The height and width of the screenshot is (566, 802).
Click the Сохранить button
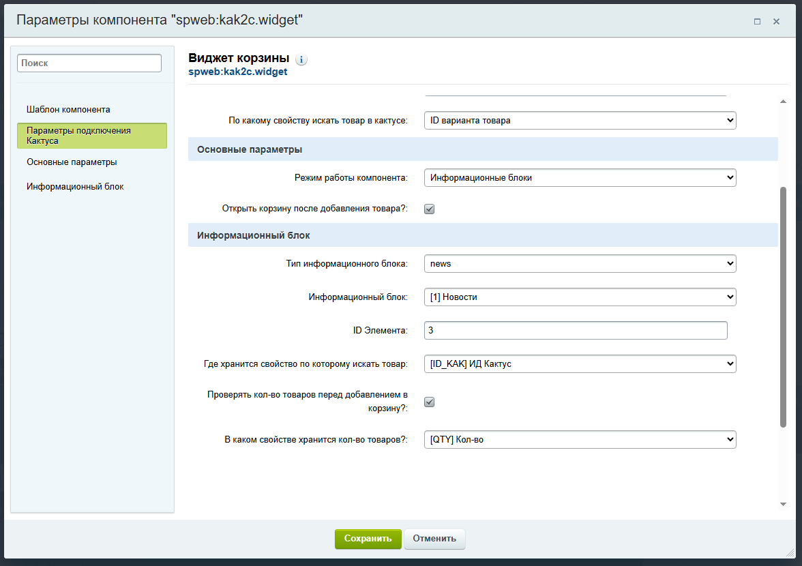click(368, 539)
